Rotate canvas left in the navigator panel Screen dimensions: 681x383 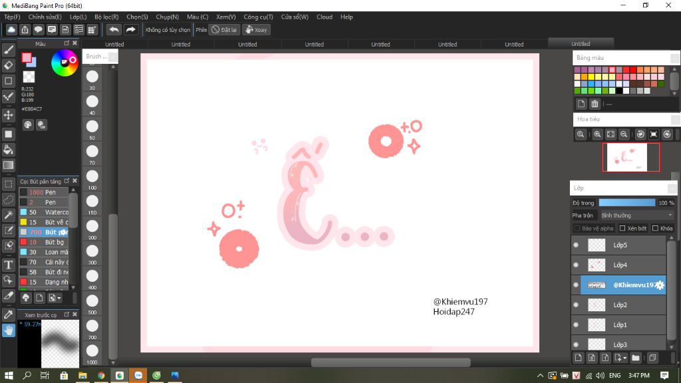pyautogui.click(x=640, y=134)
